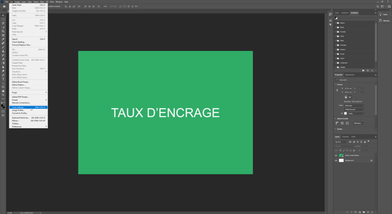Open the layer Kind filter dropdown
This screenshot has height=214, width=392.
click(x=341, y=142)
